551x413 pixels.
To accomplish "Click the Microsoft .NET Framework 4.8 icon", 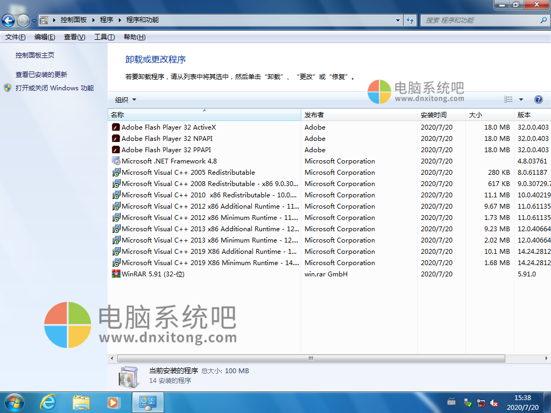I will click(115, 161).
